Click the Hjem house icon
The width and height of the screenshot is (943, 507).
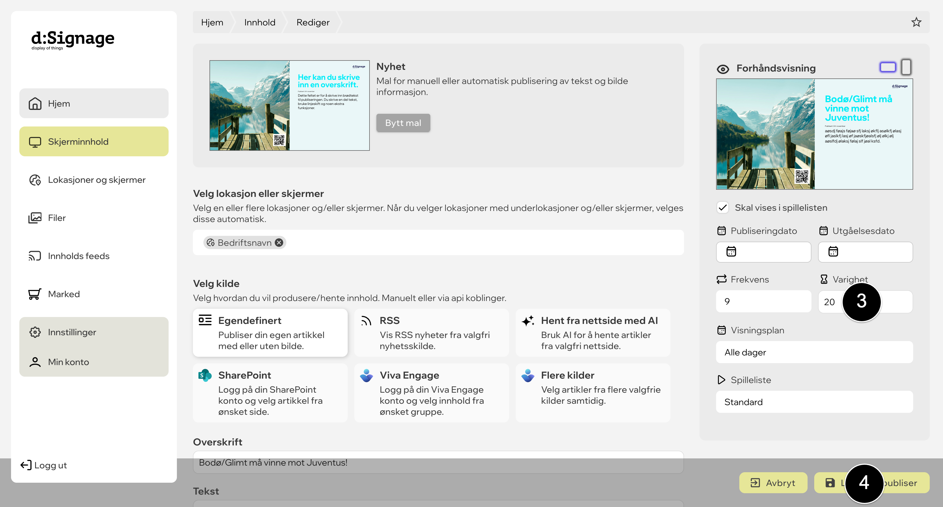(x=35, y=104)
